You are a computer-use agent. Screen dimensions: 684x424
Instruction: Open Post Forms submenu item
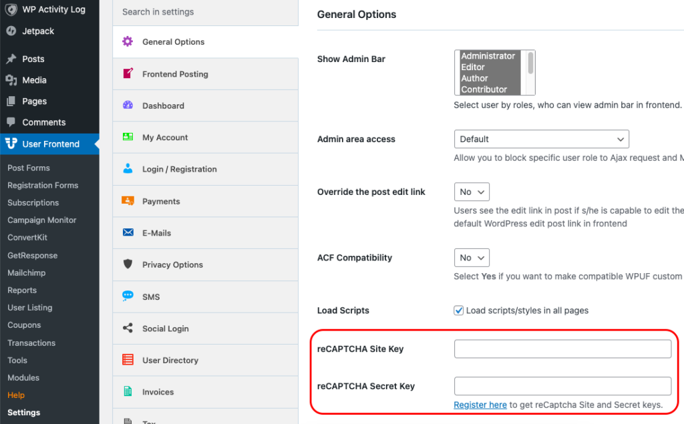pyautogui.click(x=29, y=168)
